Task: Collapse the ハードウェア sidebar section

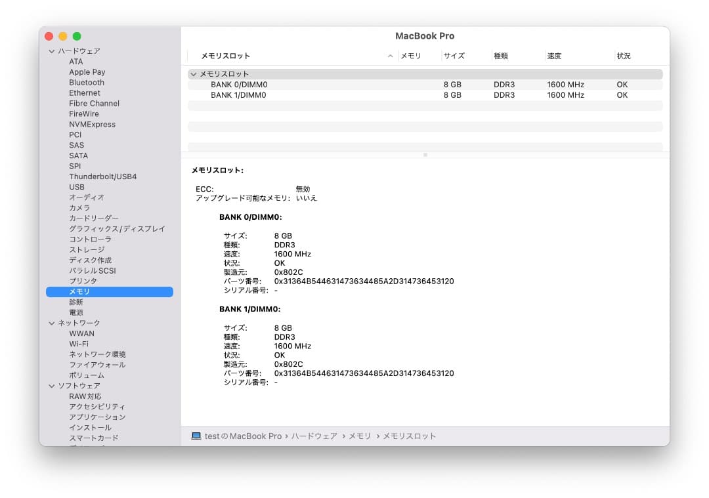Action: click(51, 51)
